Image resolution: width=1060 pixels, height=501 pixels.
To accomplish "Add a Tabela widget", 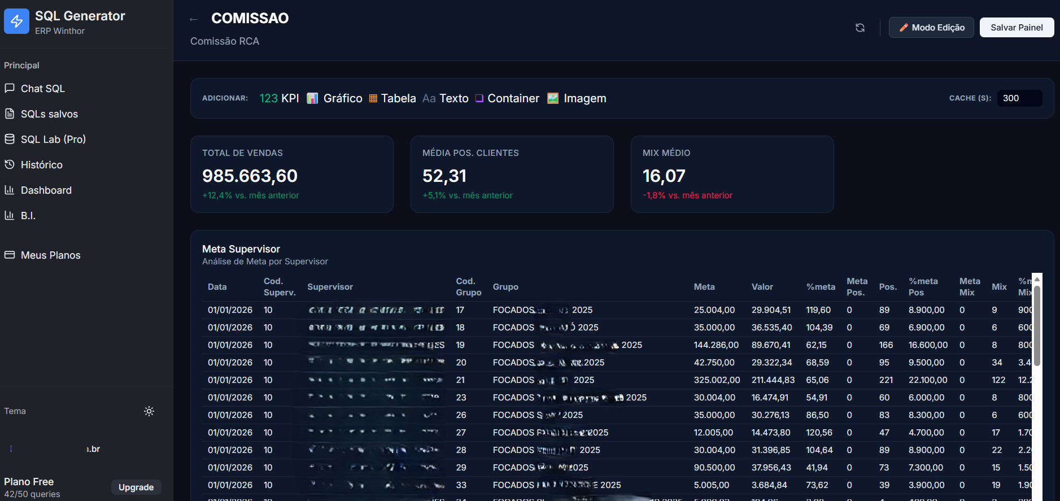I will pyautogui.click(x=392, y=98).
